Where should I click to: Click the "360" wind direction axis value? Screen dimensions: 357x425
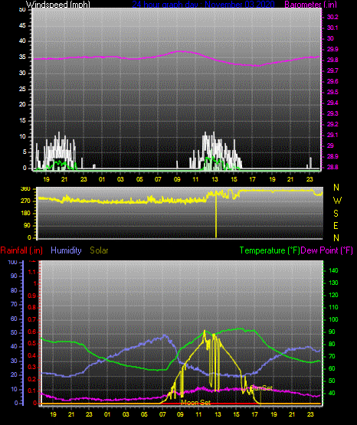(x=25, y=189)
